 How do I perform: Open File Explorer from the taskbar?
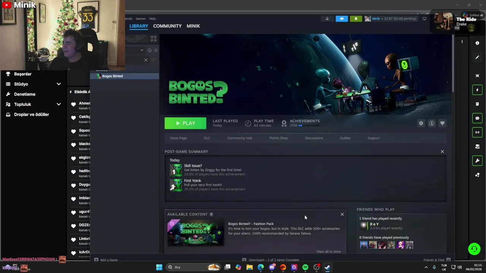click(x=249, y=267)
